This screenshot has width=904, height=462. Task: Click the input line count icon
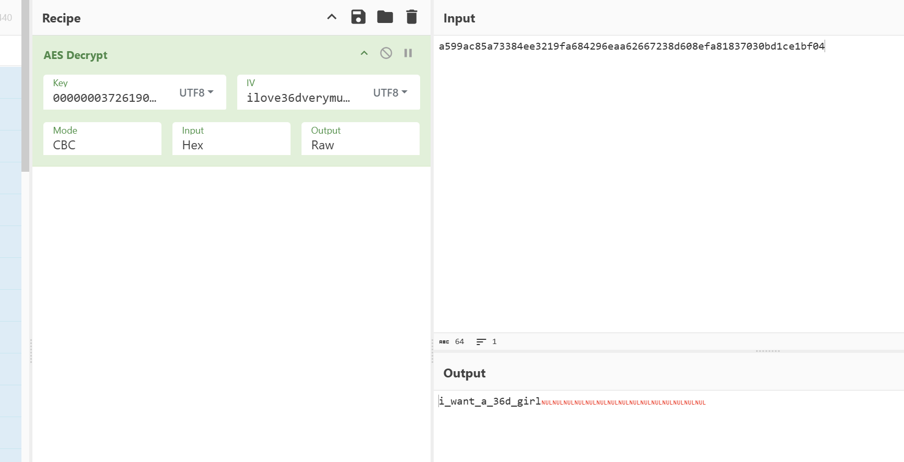481,341
